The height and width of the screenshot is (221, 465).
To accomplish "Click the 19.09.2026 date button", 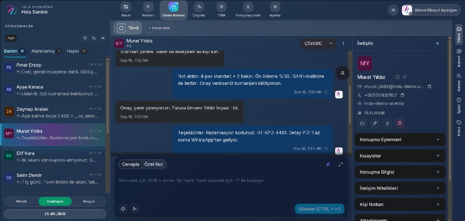I will pyautogui.click(x=55, y=214).
